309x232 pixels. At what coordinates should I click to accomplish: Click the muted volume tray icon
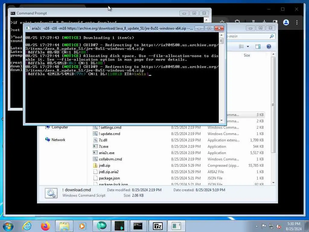(x=279, y=226)
